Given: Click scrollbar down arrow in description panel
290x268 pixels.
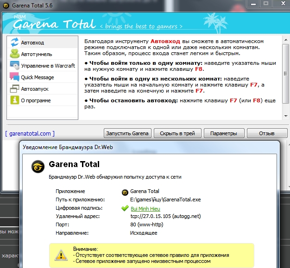Looking at the screenshot, I should pos(285,116).
